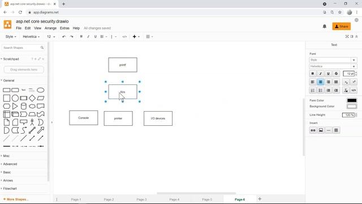Click the toolbar HTML code icon
Image resolution: width=362 pixels, height=204 pixels.
point(124,36)
